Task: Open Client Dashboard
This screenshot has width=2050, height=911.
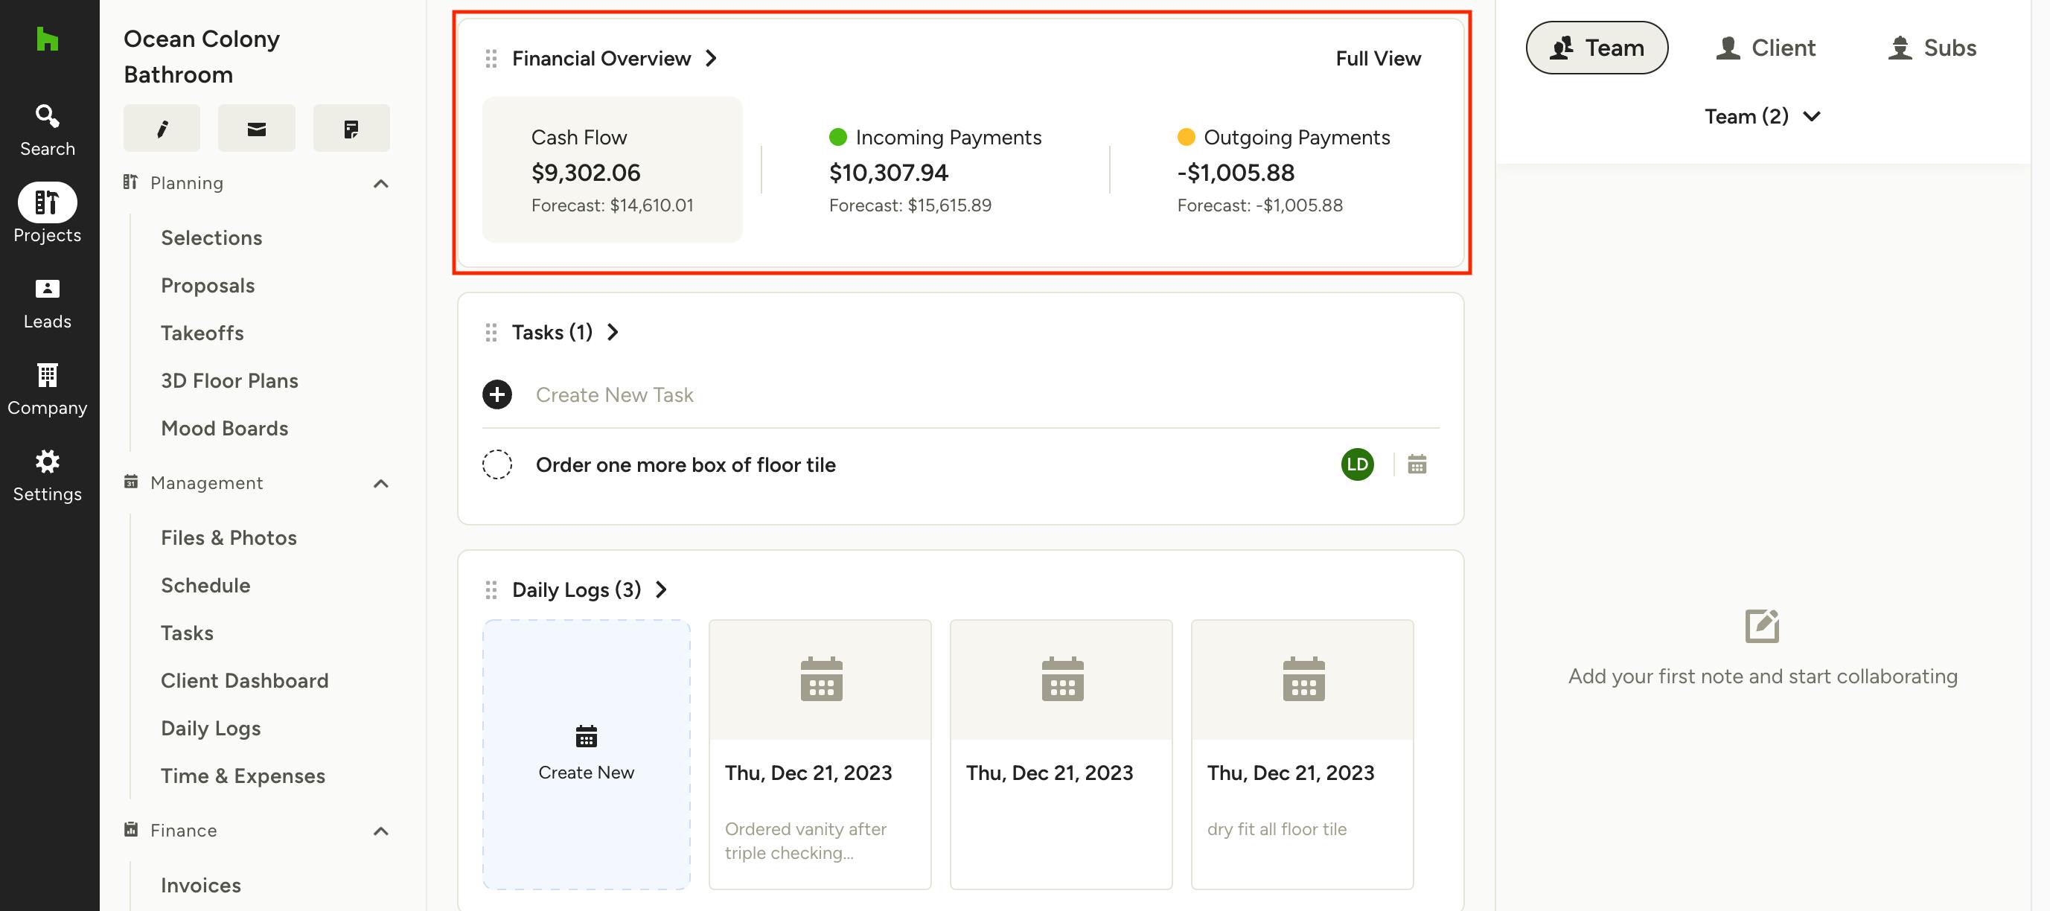Action: pos(244,681)
